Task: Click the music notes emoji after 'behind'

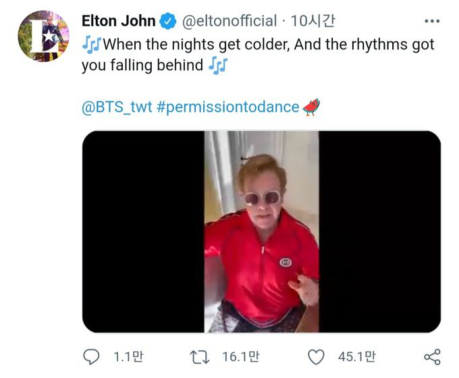Action: pos(218,66)
